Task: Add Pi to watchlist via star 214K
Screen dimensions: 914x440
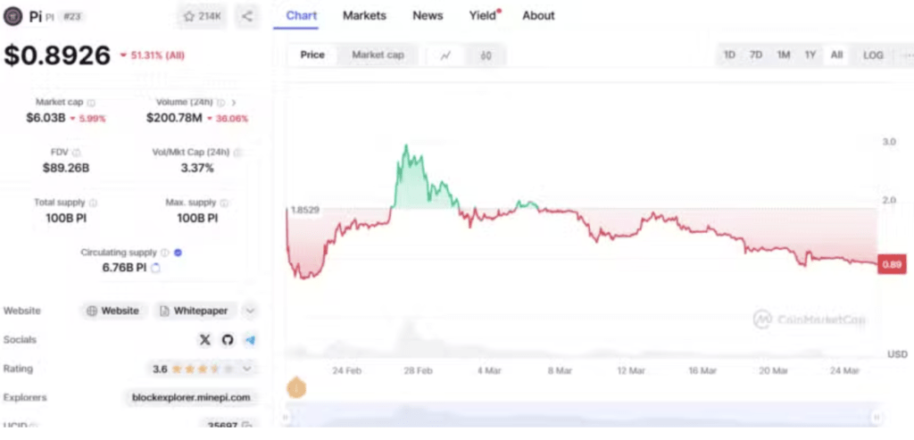Action: [x=203, y=16]
